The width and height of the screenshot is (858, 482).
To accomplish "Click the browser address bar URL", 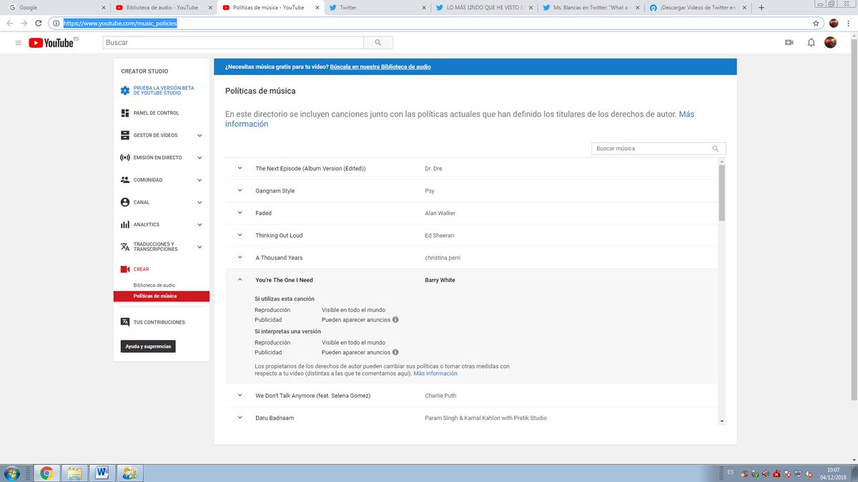I will point(119,23).
